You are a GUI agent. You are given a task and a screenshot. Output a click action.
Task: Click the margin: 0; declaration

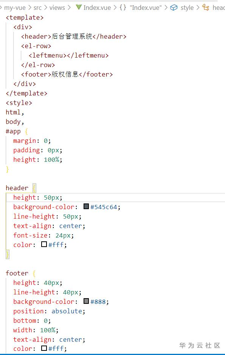[x=32, y=141]
